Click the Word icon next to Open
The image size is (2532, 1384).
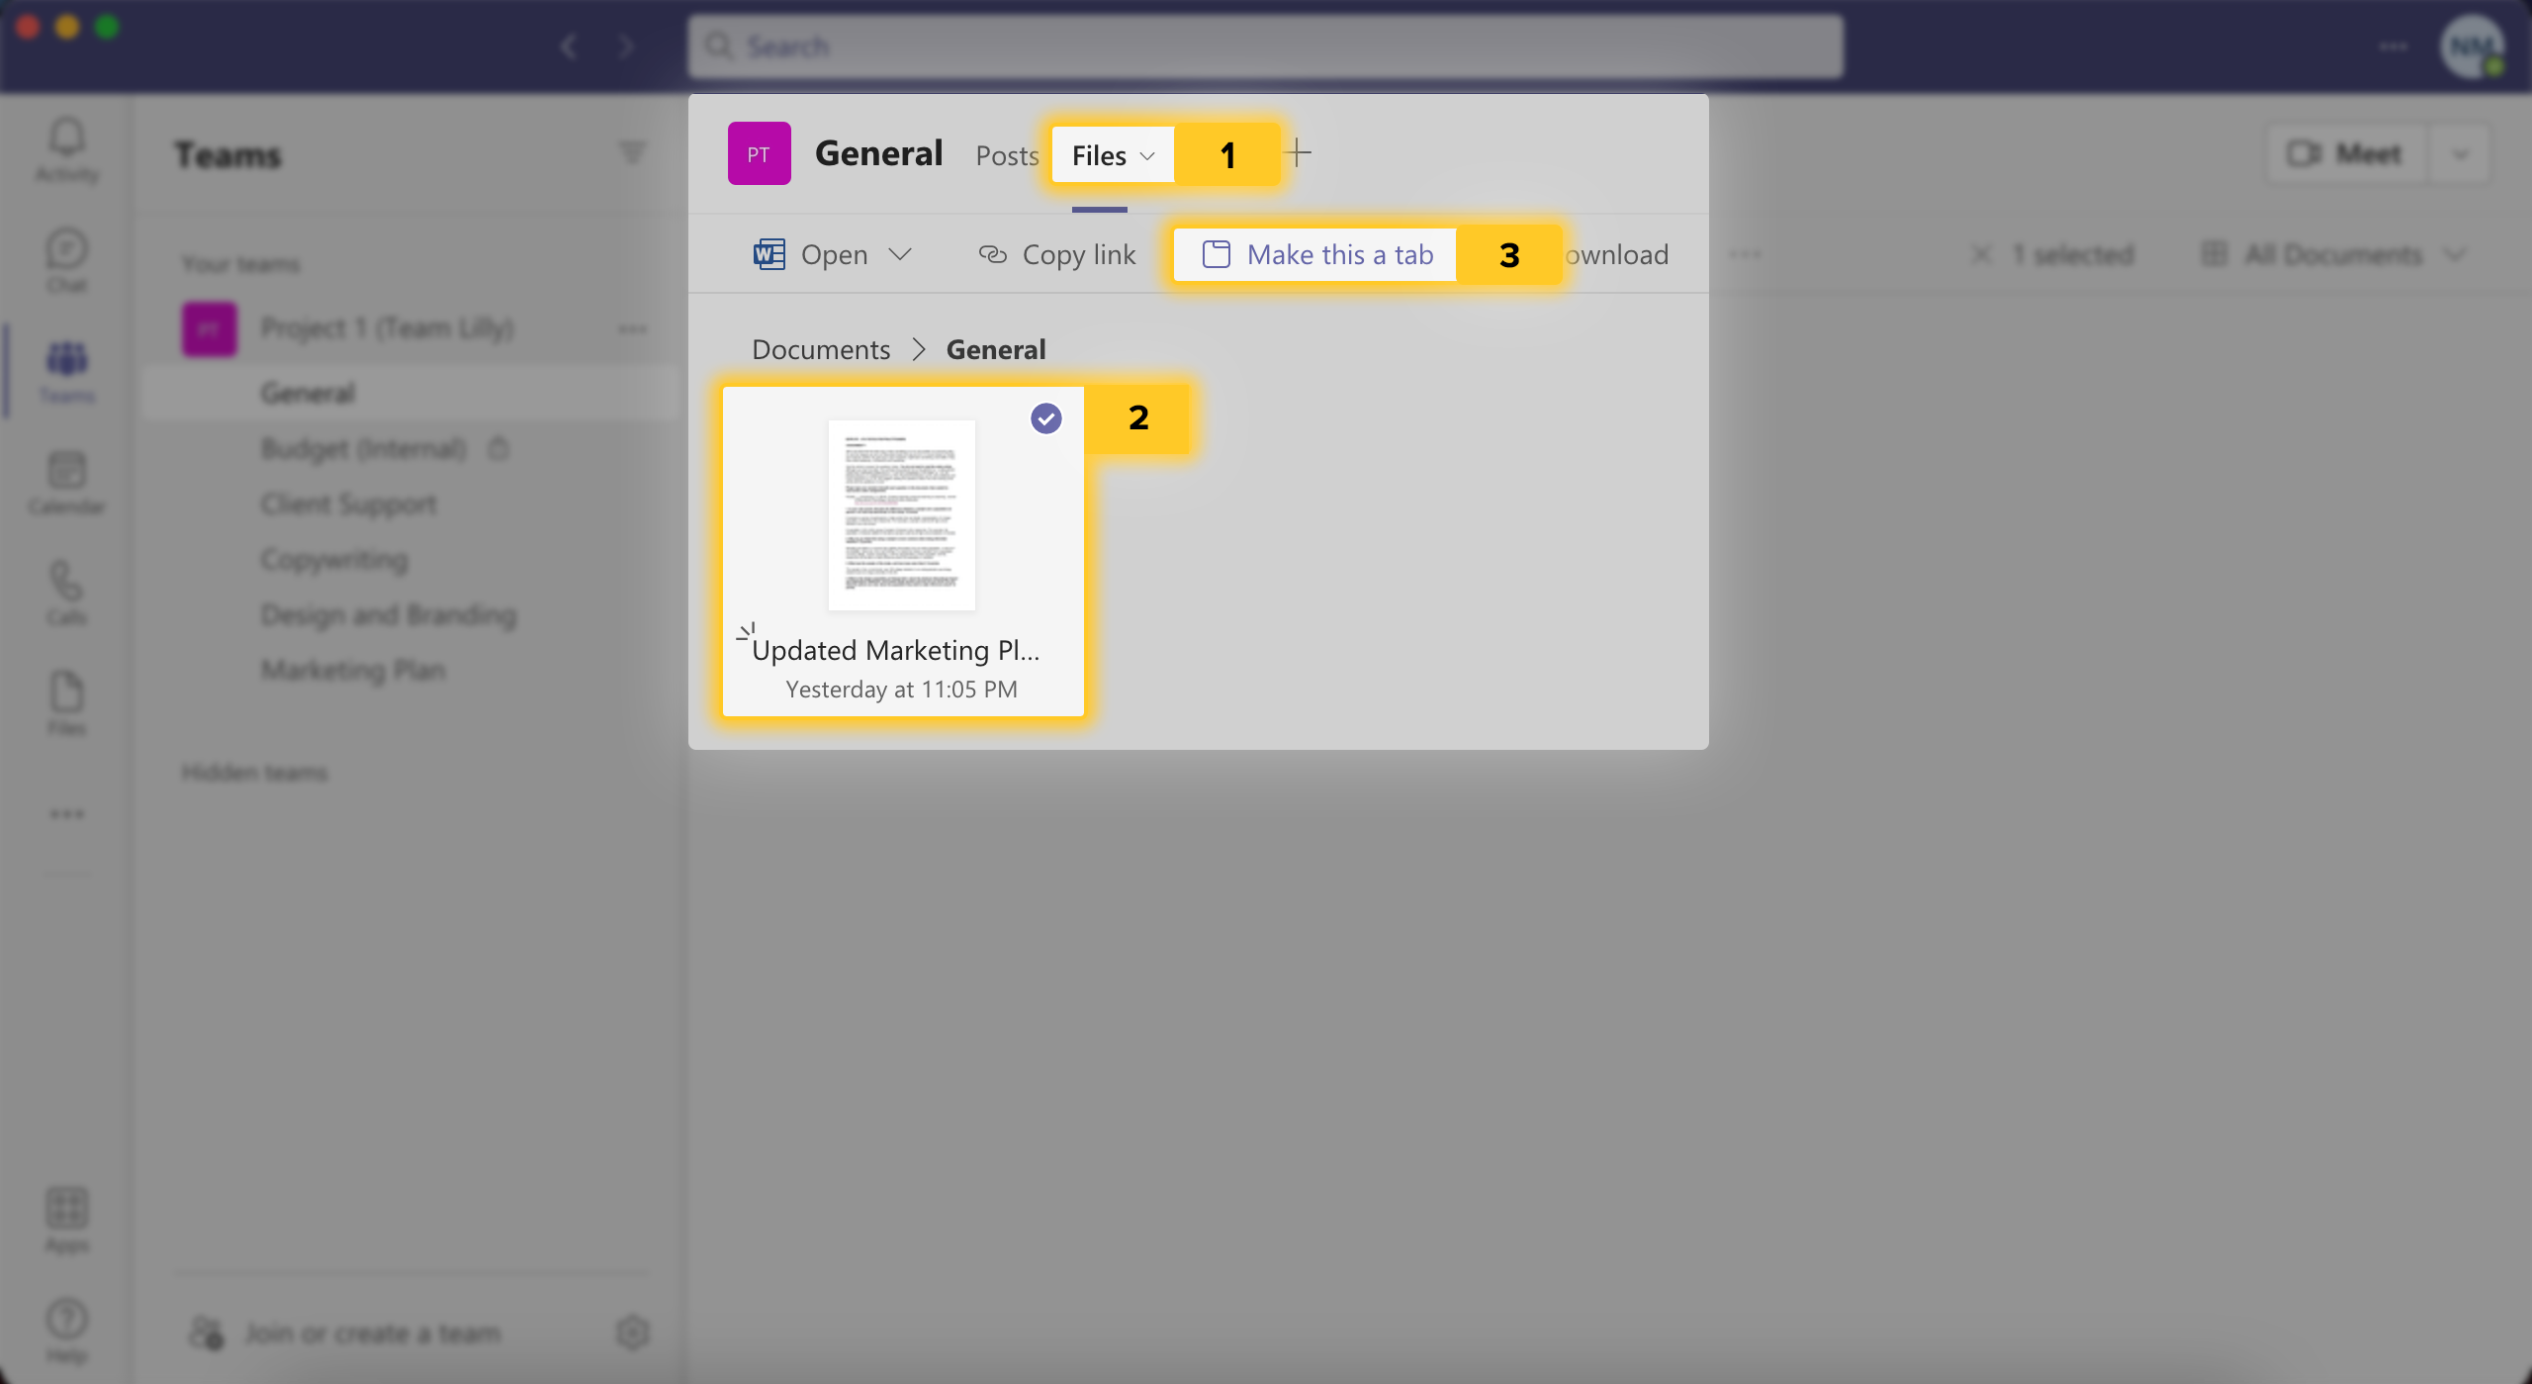(x=770, y=254)
